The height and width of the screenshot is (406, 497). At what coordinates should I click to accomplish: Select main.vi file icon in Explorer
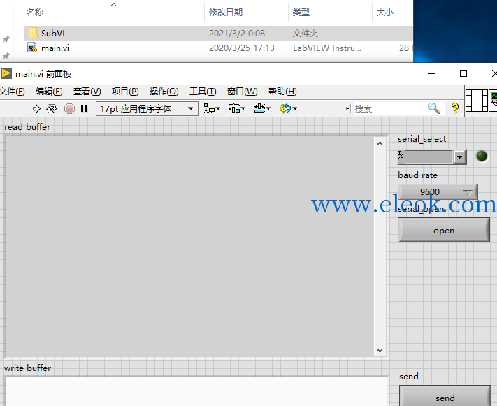pos(32,48)
